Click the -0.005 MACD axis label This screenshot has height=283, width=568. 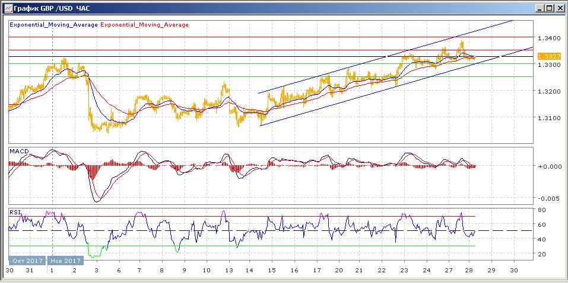coord(547,198)
